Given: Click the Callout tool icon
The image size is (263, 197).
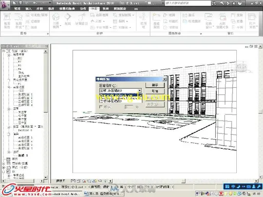Looking at the screenshot, I should (x=82, y=17).
